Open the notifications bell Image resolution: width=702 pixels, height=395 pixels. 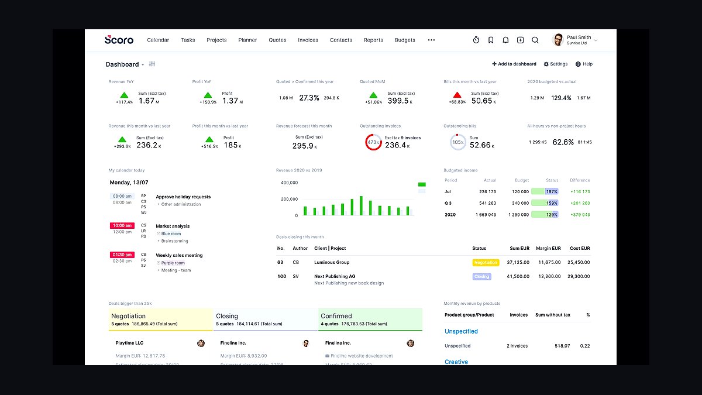505,40
